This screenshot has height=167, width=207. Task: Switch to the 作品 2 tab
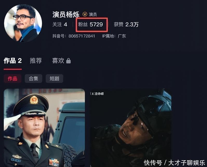(x=13, y=61)
